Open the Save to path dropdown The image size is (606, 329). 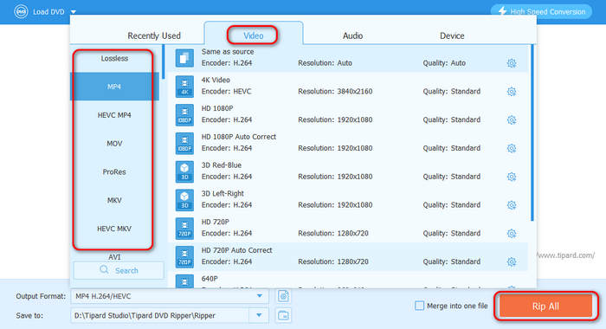(x=259, y=315)
